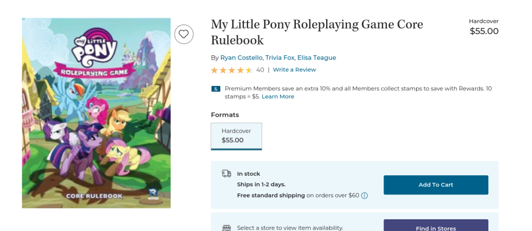Image resolution: width=532 pixels, height=231 pixels.
Task: Open author Elisa Teague's page
Action: [317, 57]
